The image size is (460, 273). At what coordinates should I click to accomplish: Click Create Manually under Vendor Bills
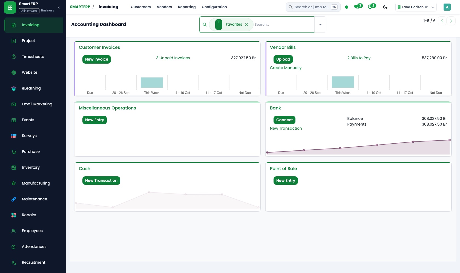pyautogui.click(x=286, y=68)
